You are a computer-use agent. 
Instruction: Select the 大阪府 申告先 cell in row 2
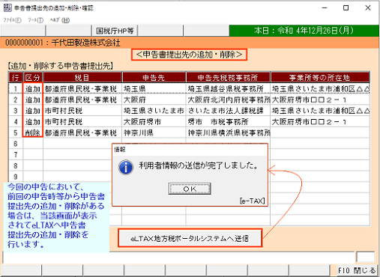(x=154, y=100)
